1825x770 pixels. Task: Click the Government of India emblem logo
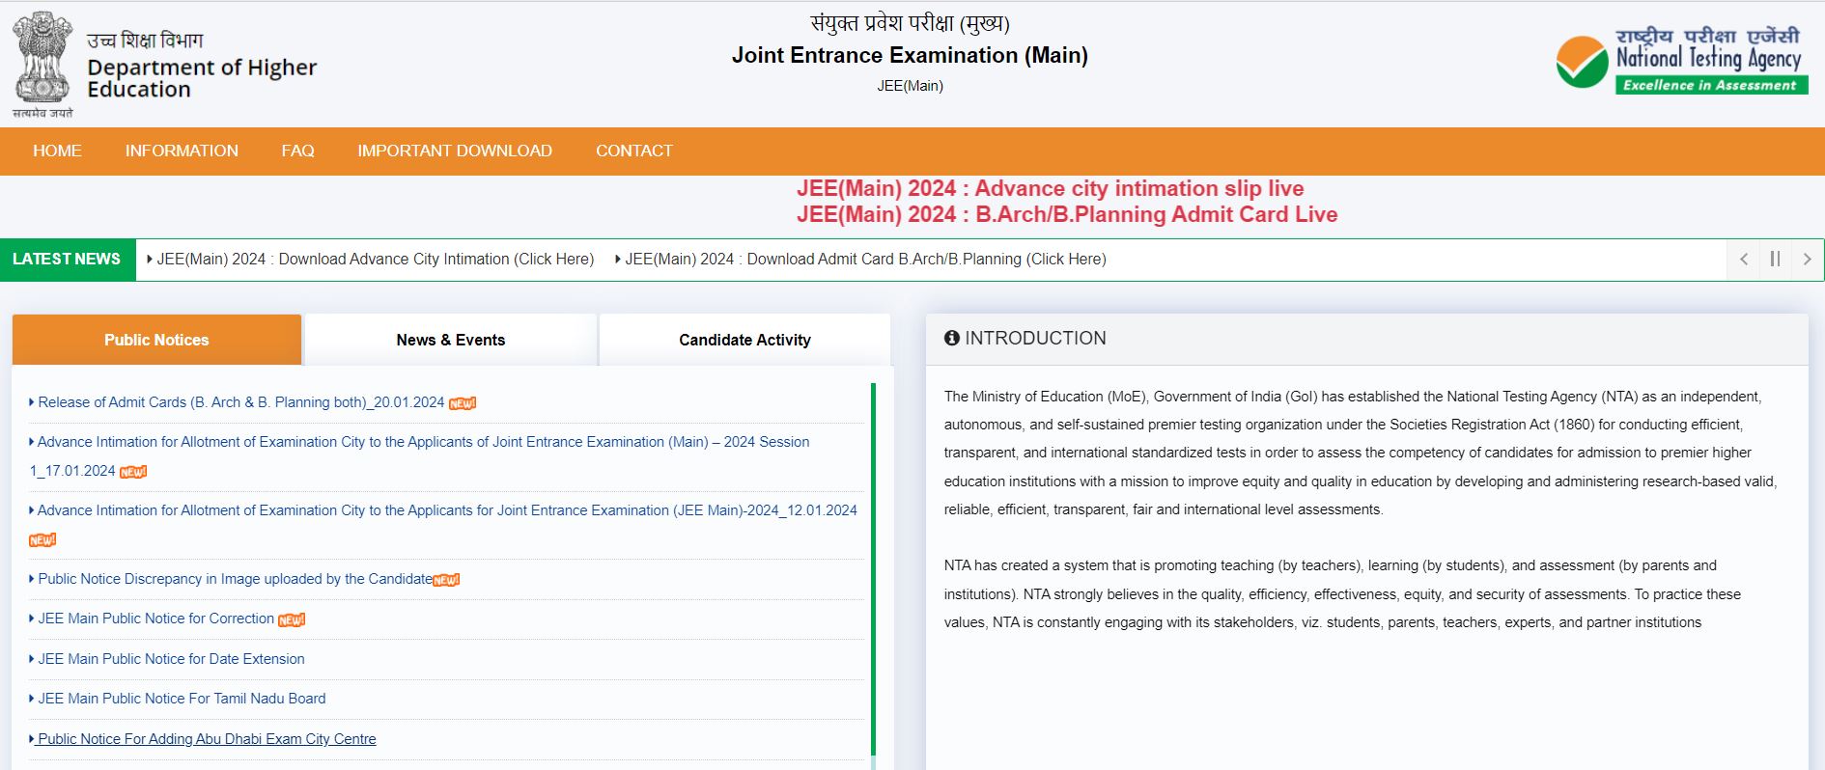point(42,64)
